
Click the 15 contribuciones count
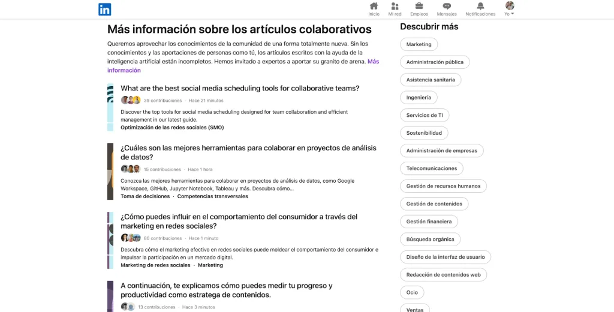[162, 169]
